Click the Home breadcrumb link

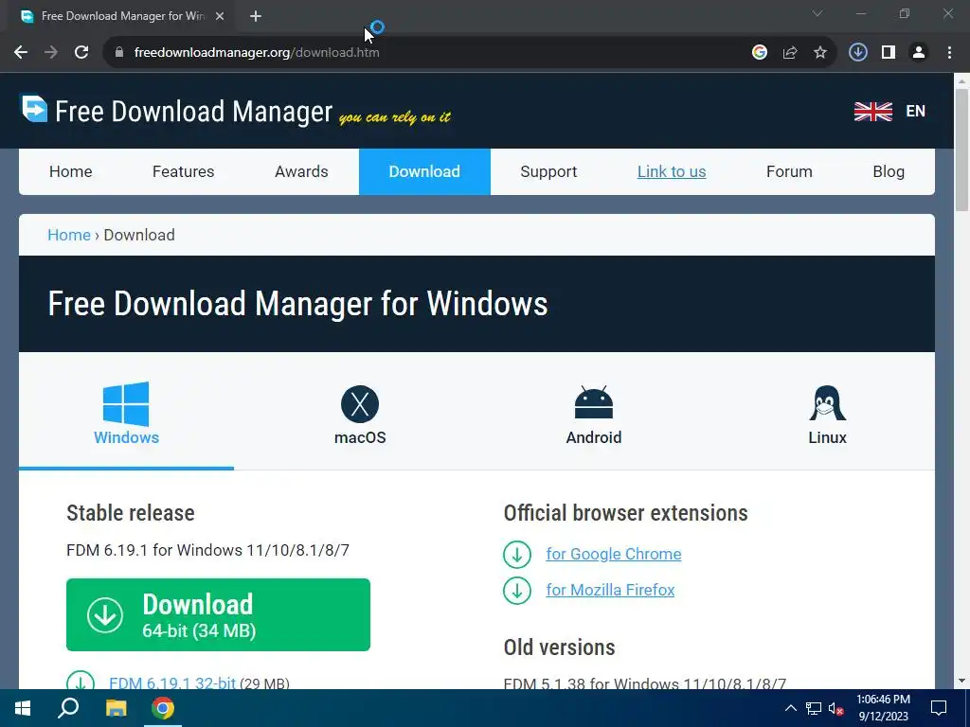69,235
